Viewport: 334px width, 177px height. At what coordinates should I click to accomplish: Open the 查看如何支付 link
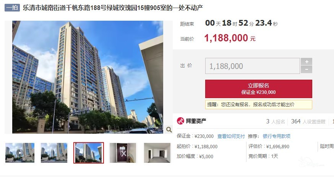point(231,136)
